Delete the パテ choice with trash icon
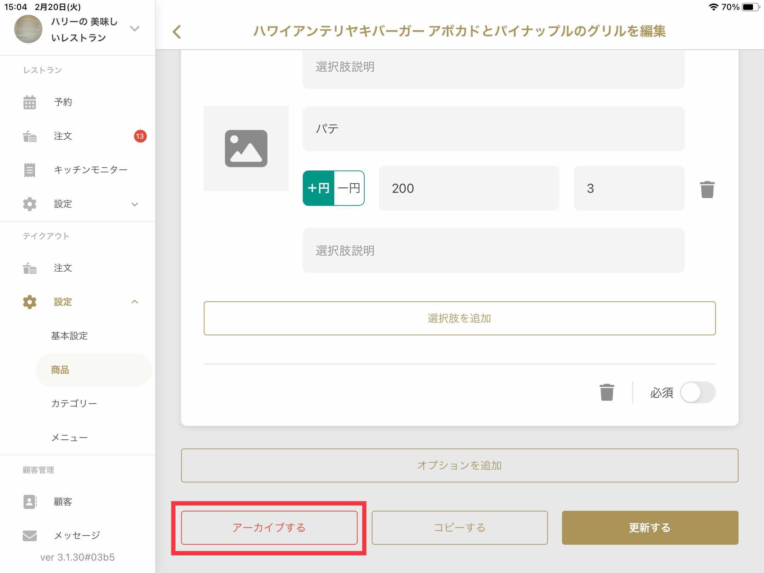Viewport: 764px width, 573px height. [x=707, y=190]
